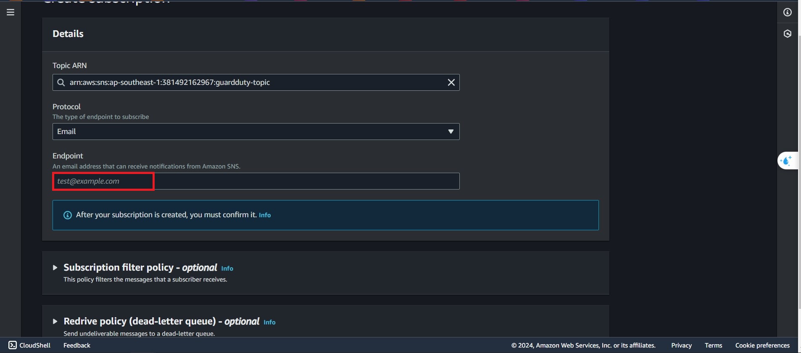
Task: Click the search icon in Topic ARN
Action: 61,82
